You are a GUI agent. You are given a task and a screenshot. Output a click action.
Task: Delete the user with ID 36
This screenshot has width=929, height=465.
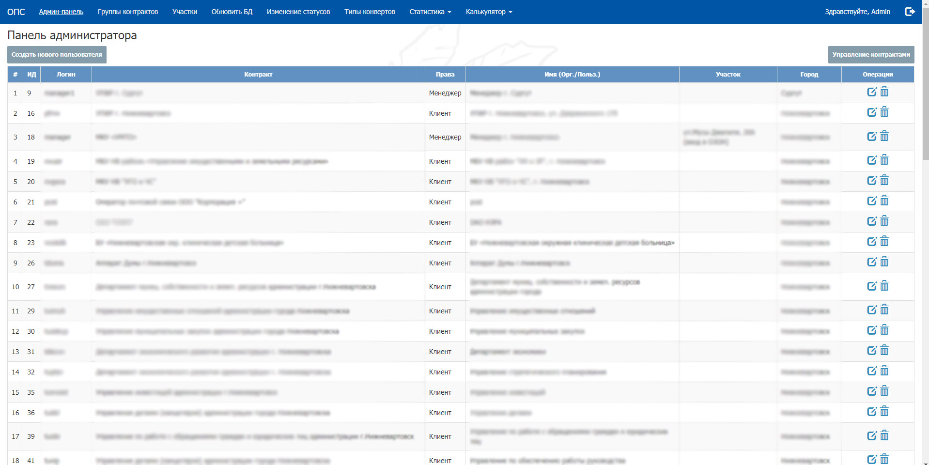[884, 412]
